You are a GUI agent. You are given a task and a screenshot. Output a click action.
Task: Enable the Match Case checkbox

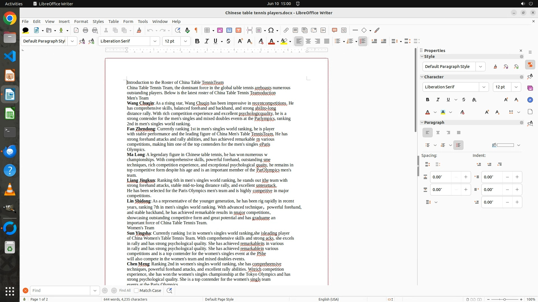pyautogui.click(x=136, y=291)
